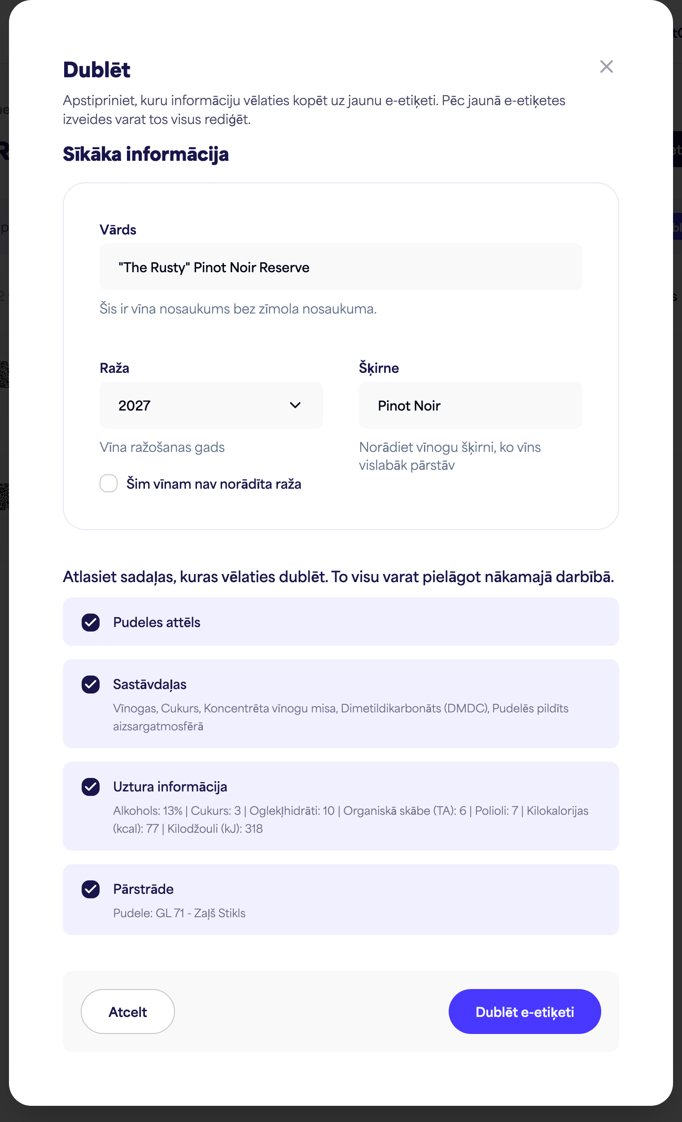Click the Sastāvdaļas ingredients list text
682x1122 pixels.
pyautogui.click(x=341, y=717)
